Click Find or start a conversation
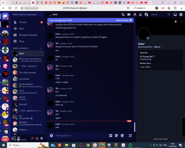 click(28, 14)
